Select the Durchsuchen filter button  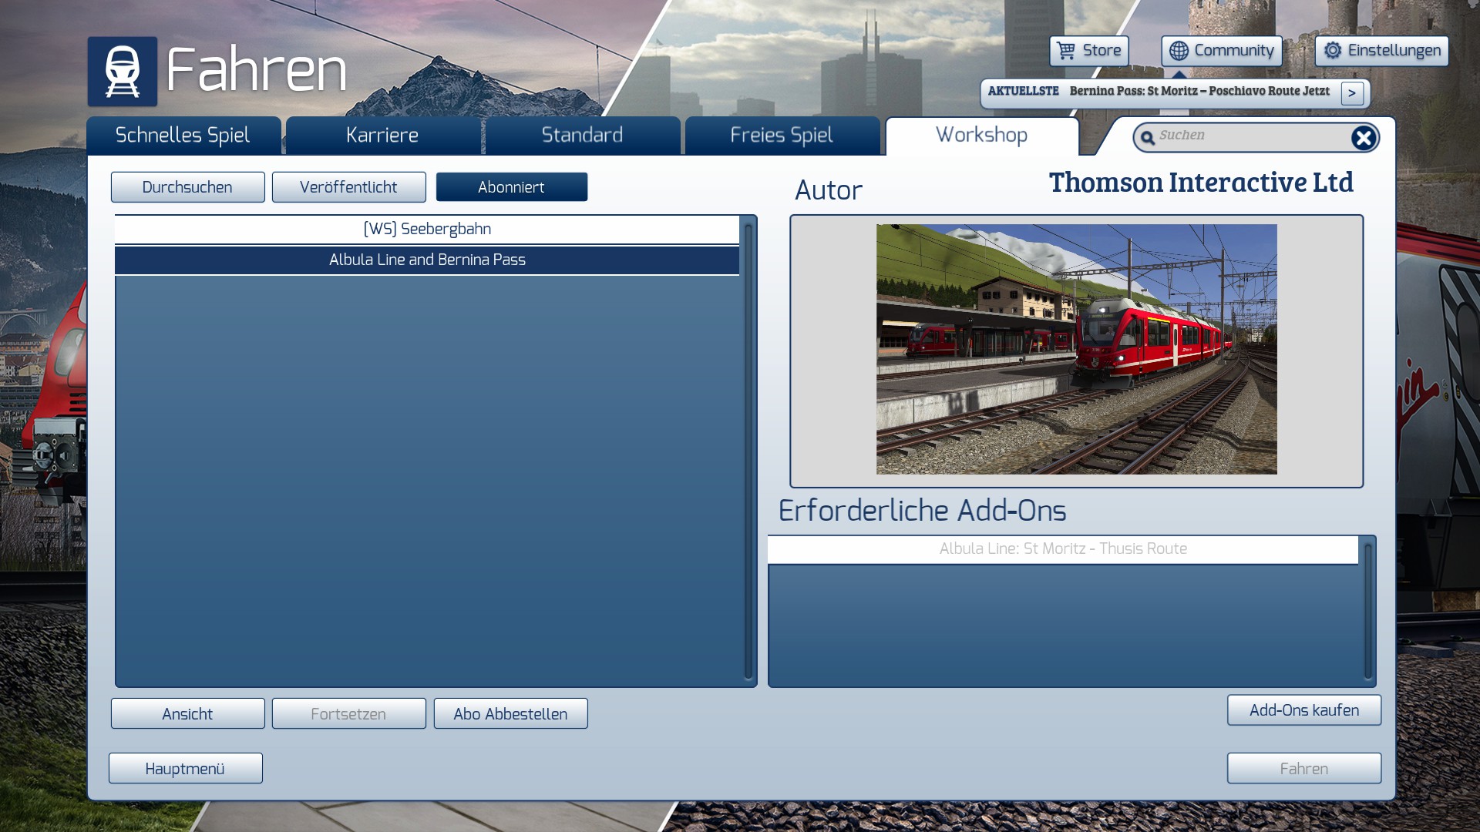pos(187,187)
